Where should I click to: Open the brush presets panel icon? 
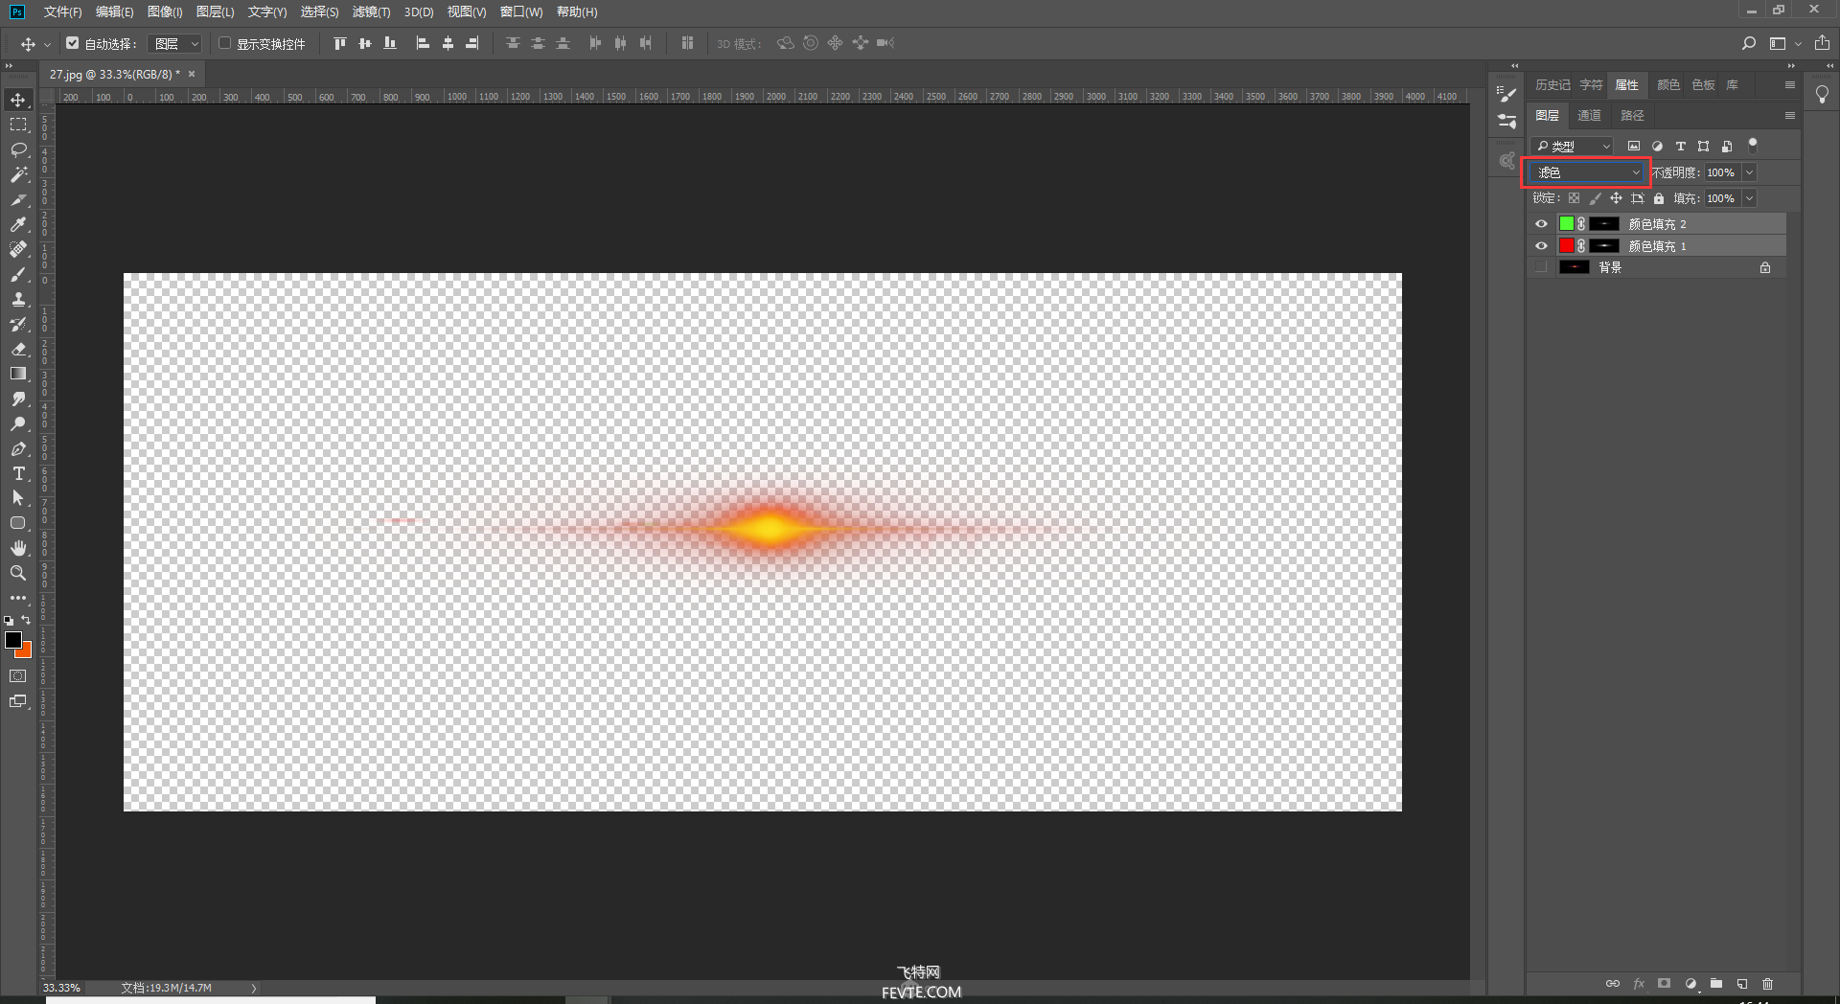click(x=1507, y=121)
